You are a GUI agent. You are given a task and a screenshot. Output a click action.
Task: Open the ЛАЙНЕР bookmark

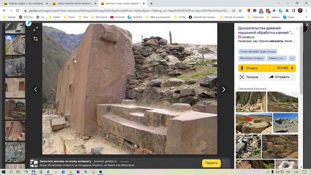click(135, 17)
